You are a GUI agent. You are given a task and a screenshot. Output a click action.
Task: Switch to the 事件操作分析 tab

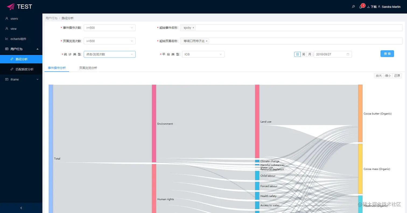(57, 68)
